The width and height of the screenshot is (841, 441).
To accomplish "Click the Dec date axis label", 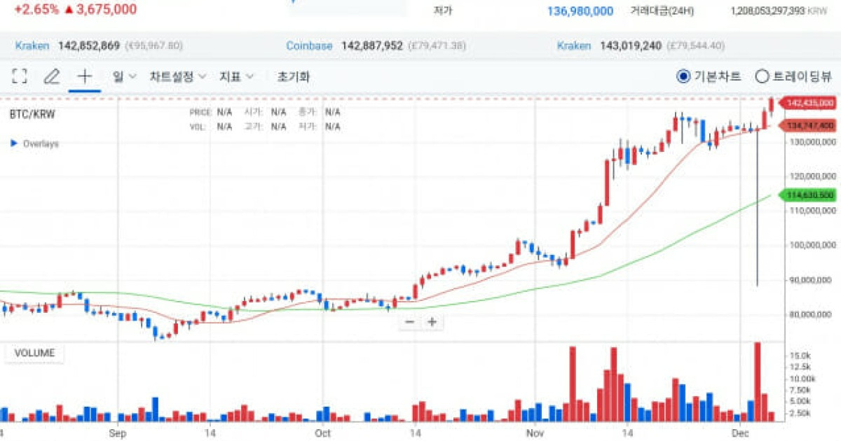I will coord(740,433).
